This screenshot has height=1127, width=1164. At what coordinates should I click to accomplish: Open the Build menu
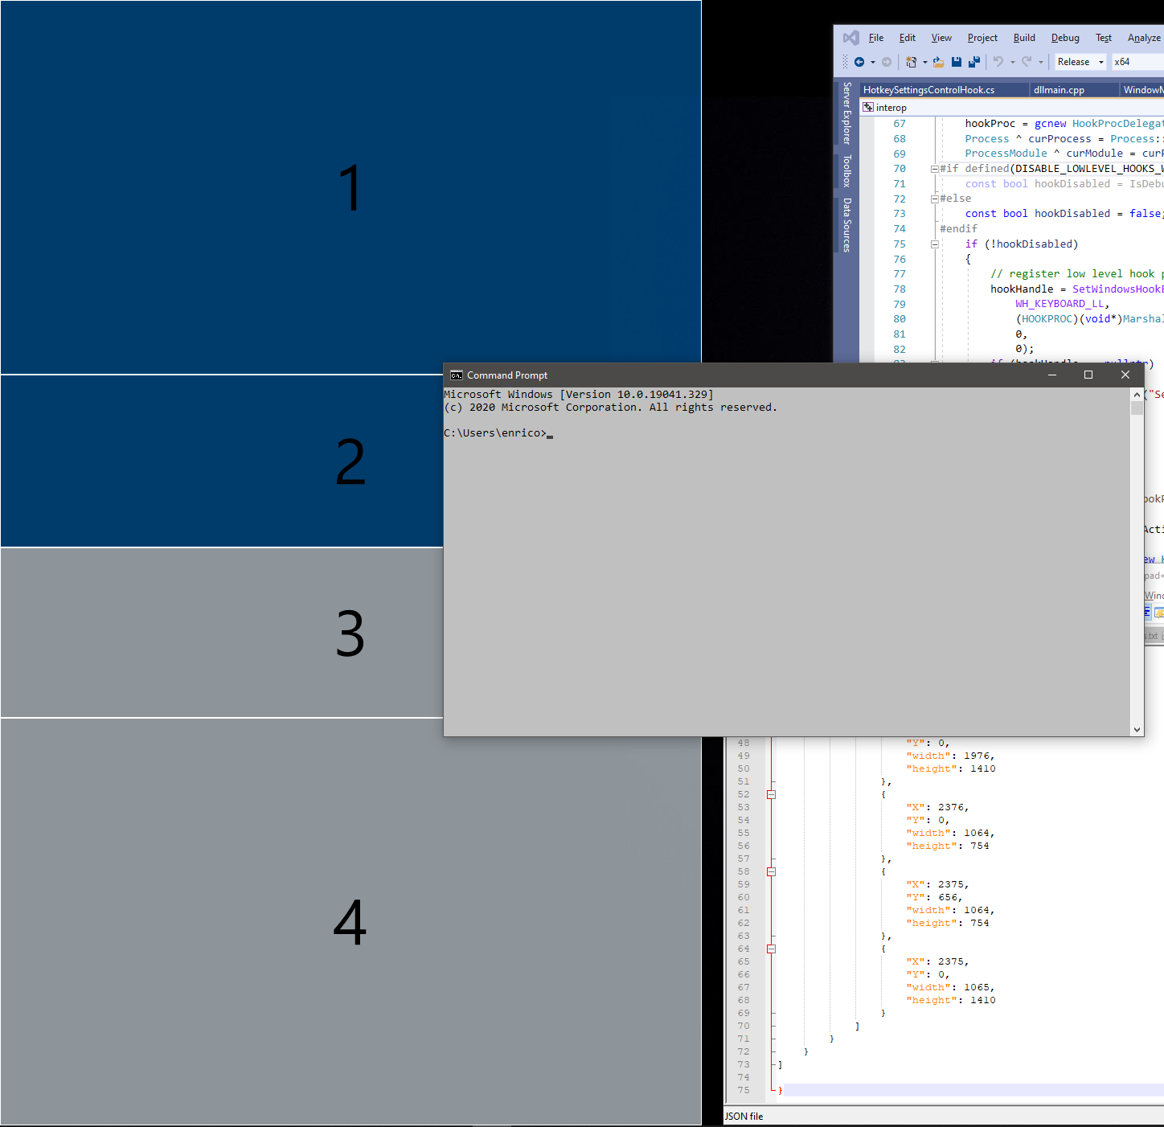coord(1024,38)
